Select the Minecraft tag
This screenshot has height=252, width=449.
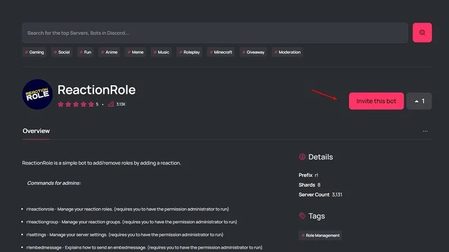(221, 52)
